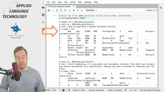Click '# s_type = decl' output line
This screenshot has width=164, height=92.
[67, 71]
